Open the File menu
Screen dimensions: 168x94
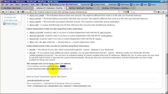point(3,5)
